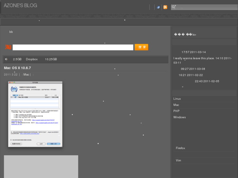Click the 'bb' text above the search box

click(x=11, y=32)
